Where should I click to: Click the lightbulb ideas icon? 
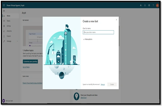(x=77, y=96)
